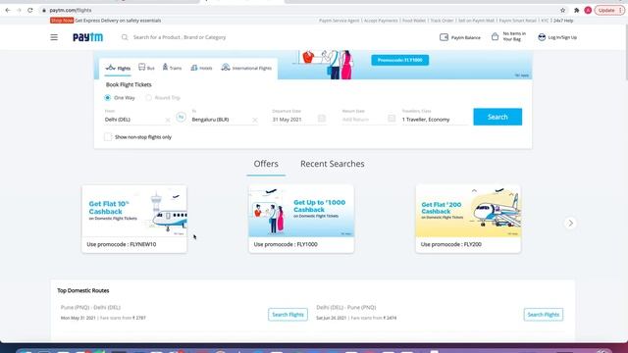The width and height of the screenshot is (628, 353).
Task: Select the Round Trip radio button
Action: (148, 98)
